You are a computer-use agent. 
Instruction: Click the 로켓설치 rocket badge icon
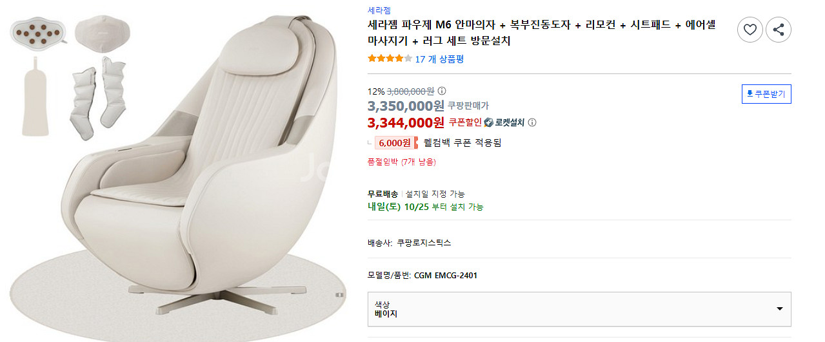489,122
